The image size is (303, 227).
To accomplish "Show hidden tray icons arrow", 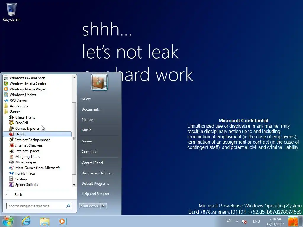I will (x=237, y=221).
